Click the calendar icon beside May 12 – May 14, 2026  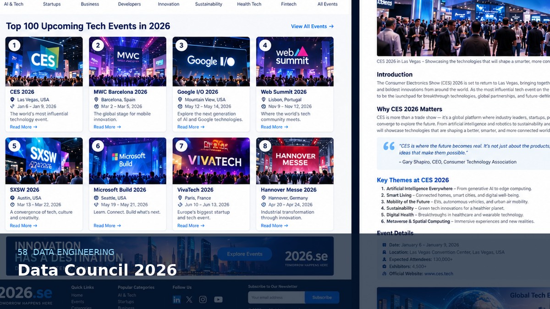coord(180,106)
